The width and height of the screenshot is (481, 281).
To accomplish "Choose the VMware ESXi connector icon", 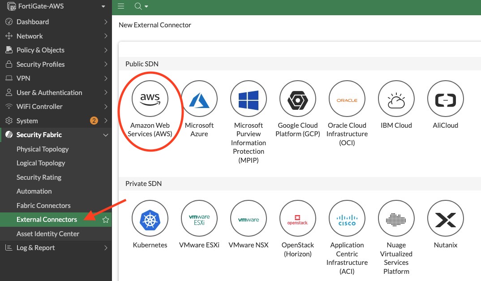I will click(199, 218).
